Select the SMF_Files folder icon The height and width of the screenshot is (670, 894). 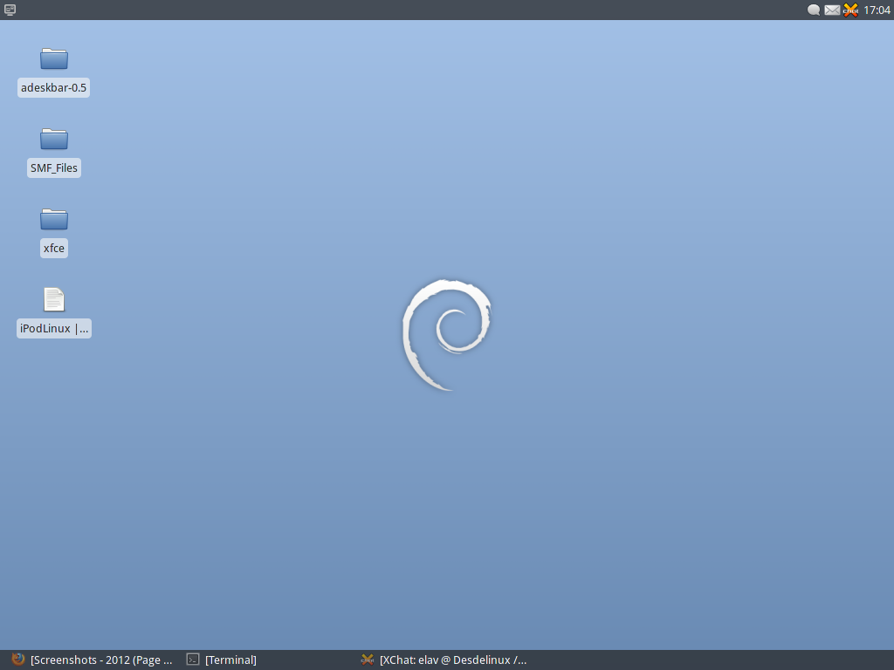[54, 139]
